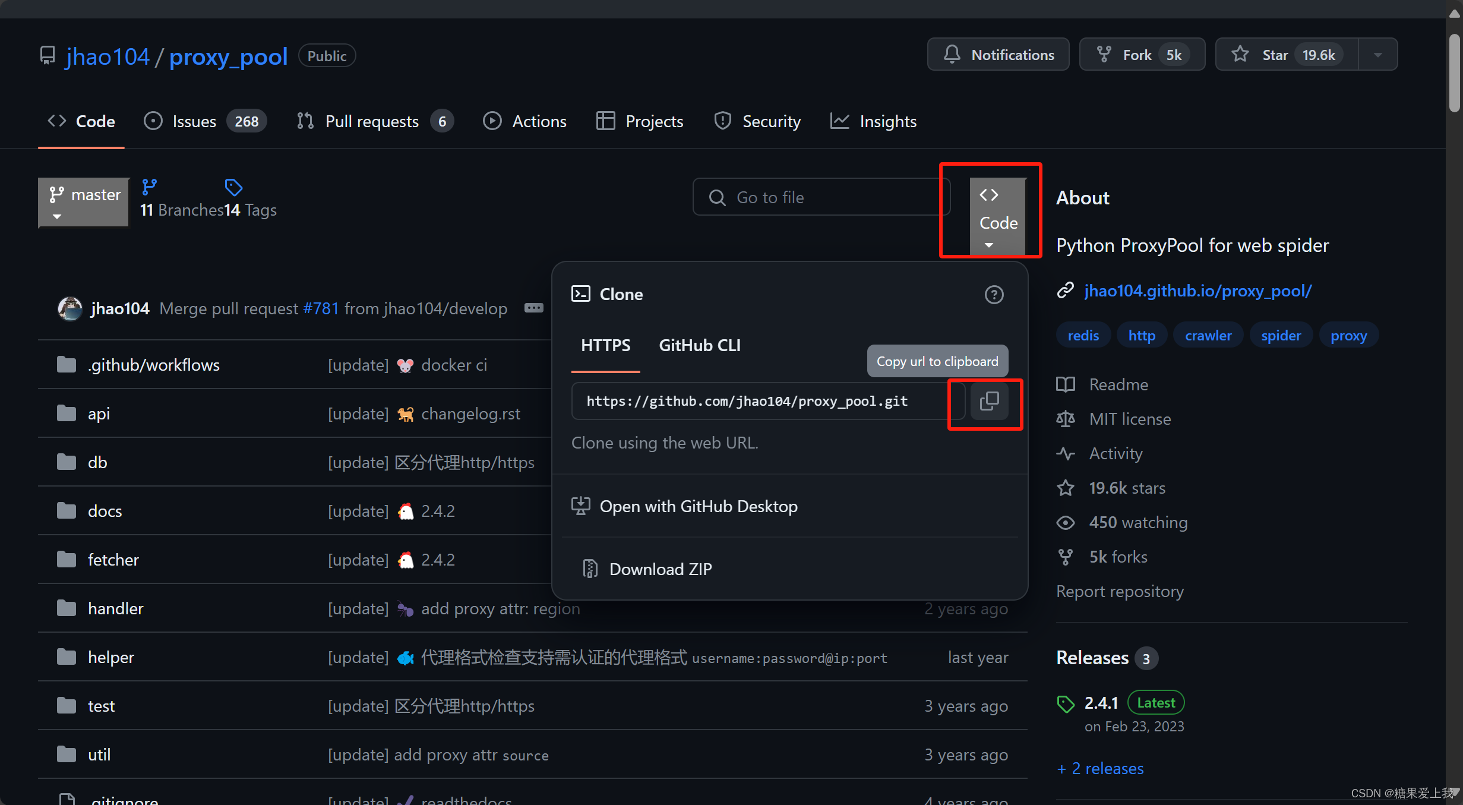Click the + 2 releases link
1463x805 pixels.
click(1100, 768)
